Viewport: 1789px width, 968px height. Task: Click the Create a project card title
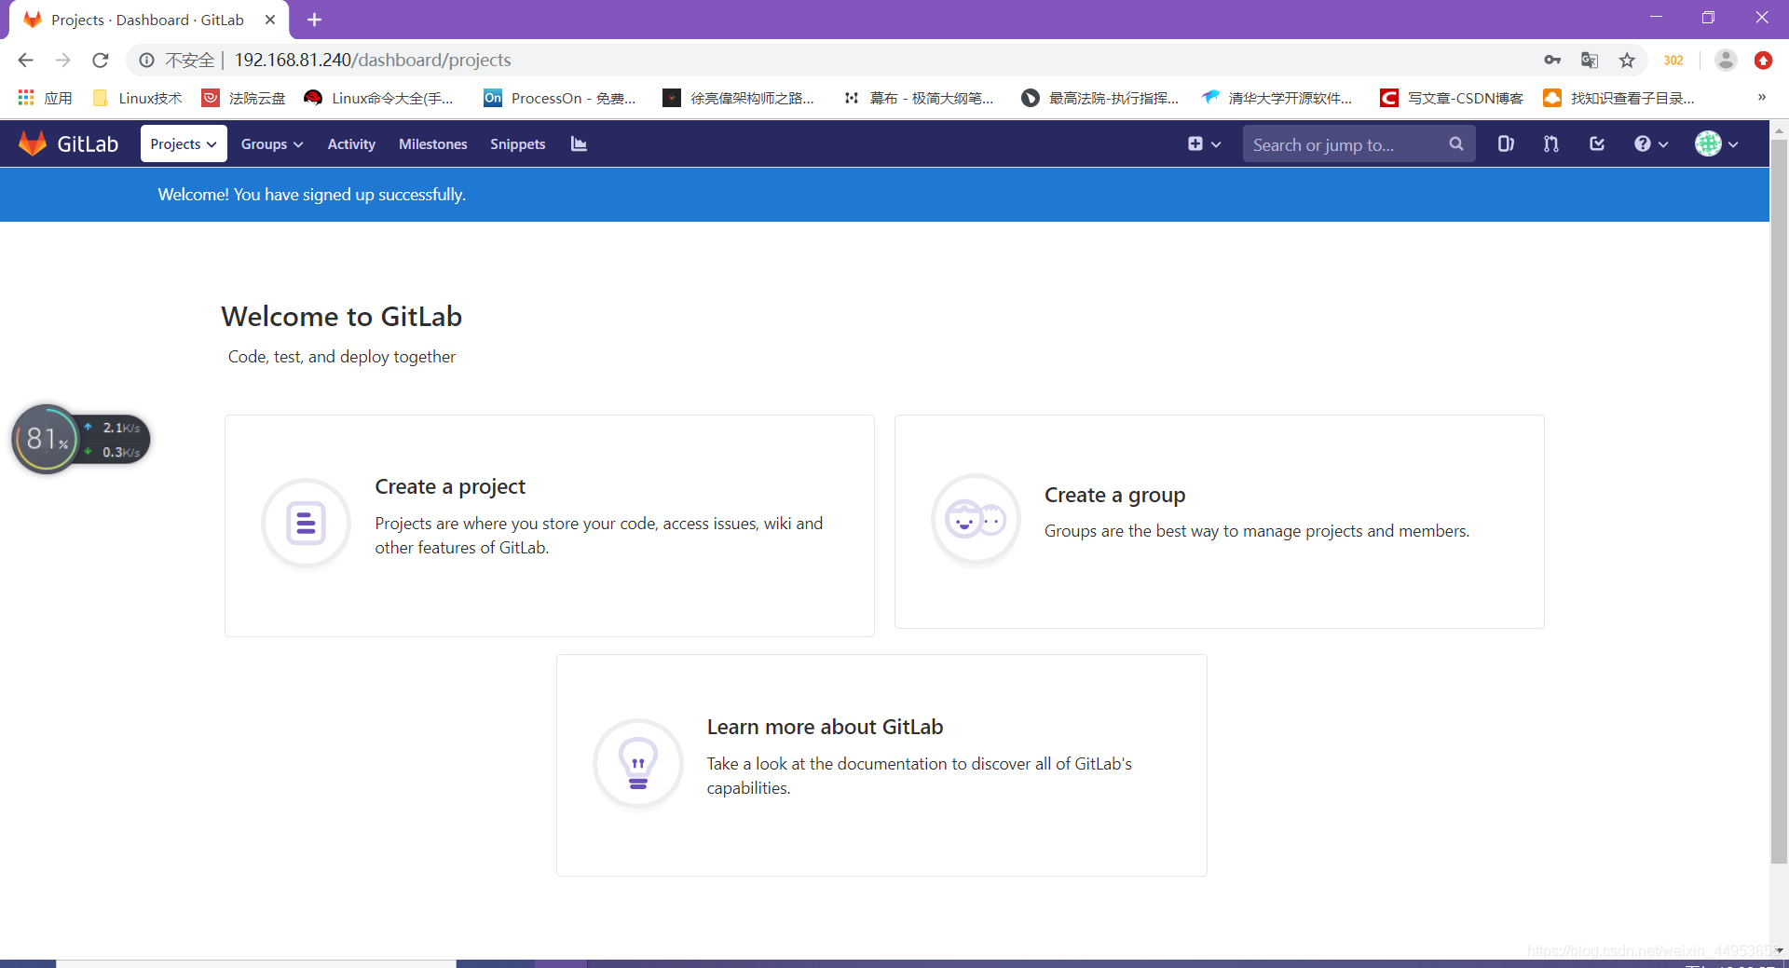pyautogui.click(x=450, y=486)
